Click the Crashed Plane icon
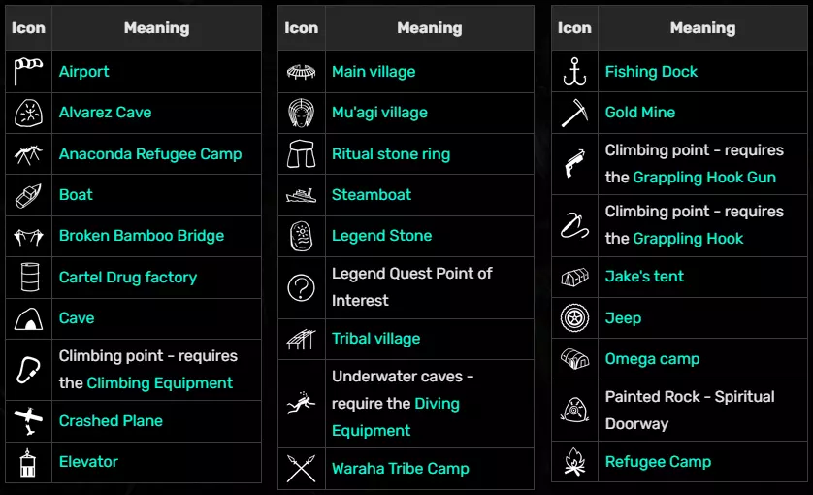This screenshot has height=495, width=813. tap(28, 421)
